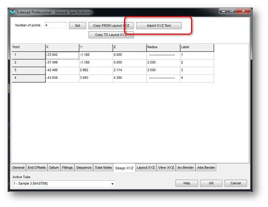
Task: Click Copy FROM Layout XYZ button
Action: coord(111,26)
